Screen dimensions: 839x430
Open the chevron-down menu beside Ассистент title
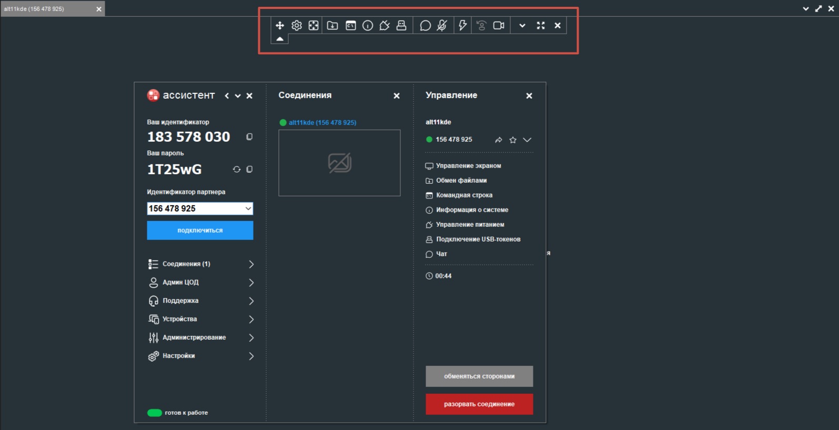click(x=238, y=96)
